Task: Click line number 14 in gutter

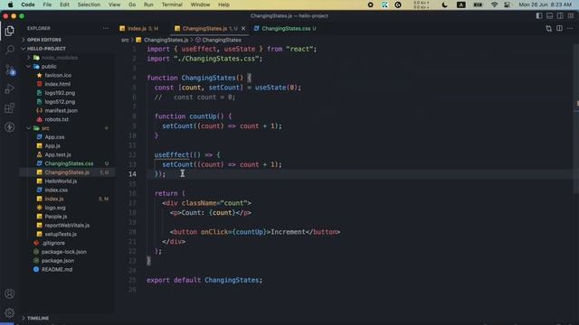Action: pos(132,174)
